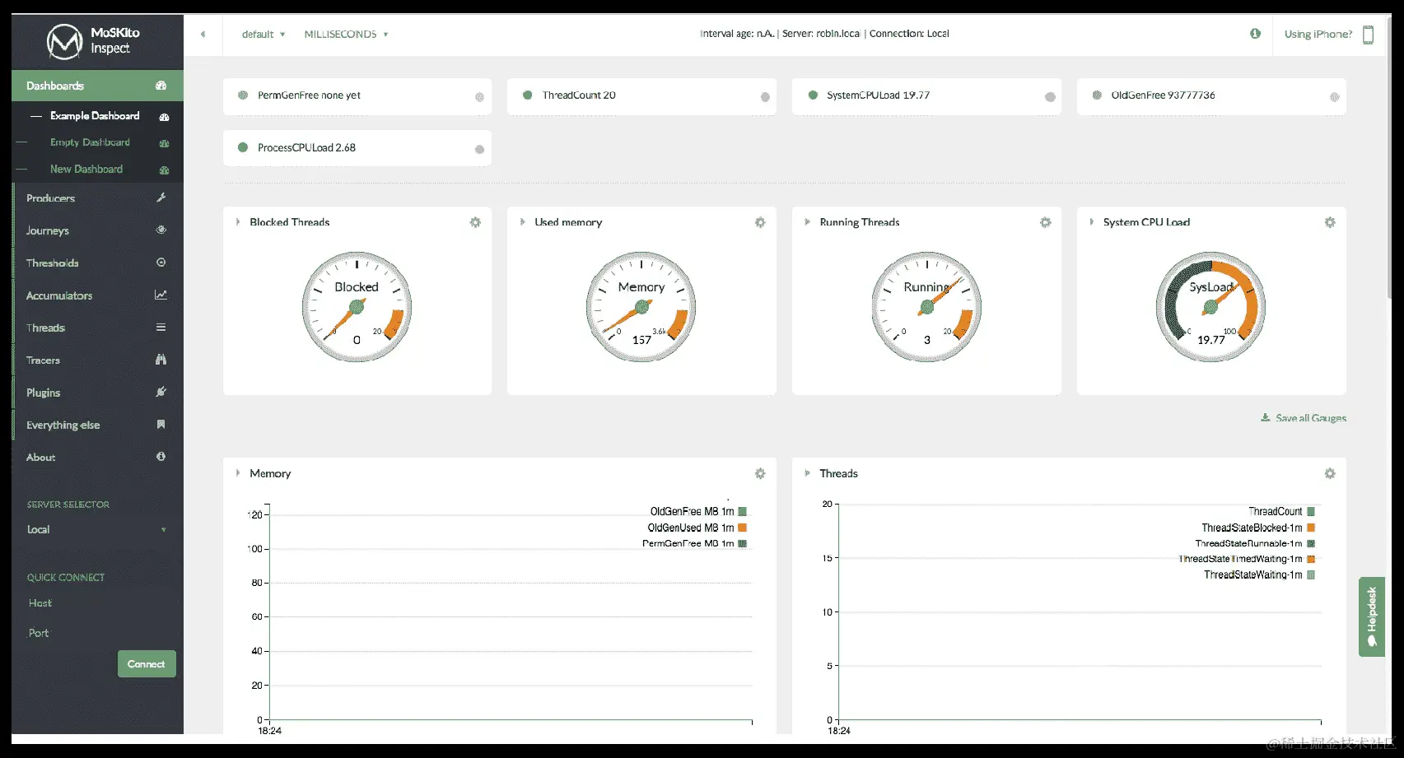The image size is (1404, 758).
Task: Open the MILLISECONDS unit dropdown
Action: point(346,35)
